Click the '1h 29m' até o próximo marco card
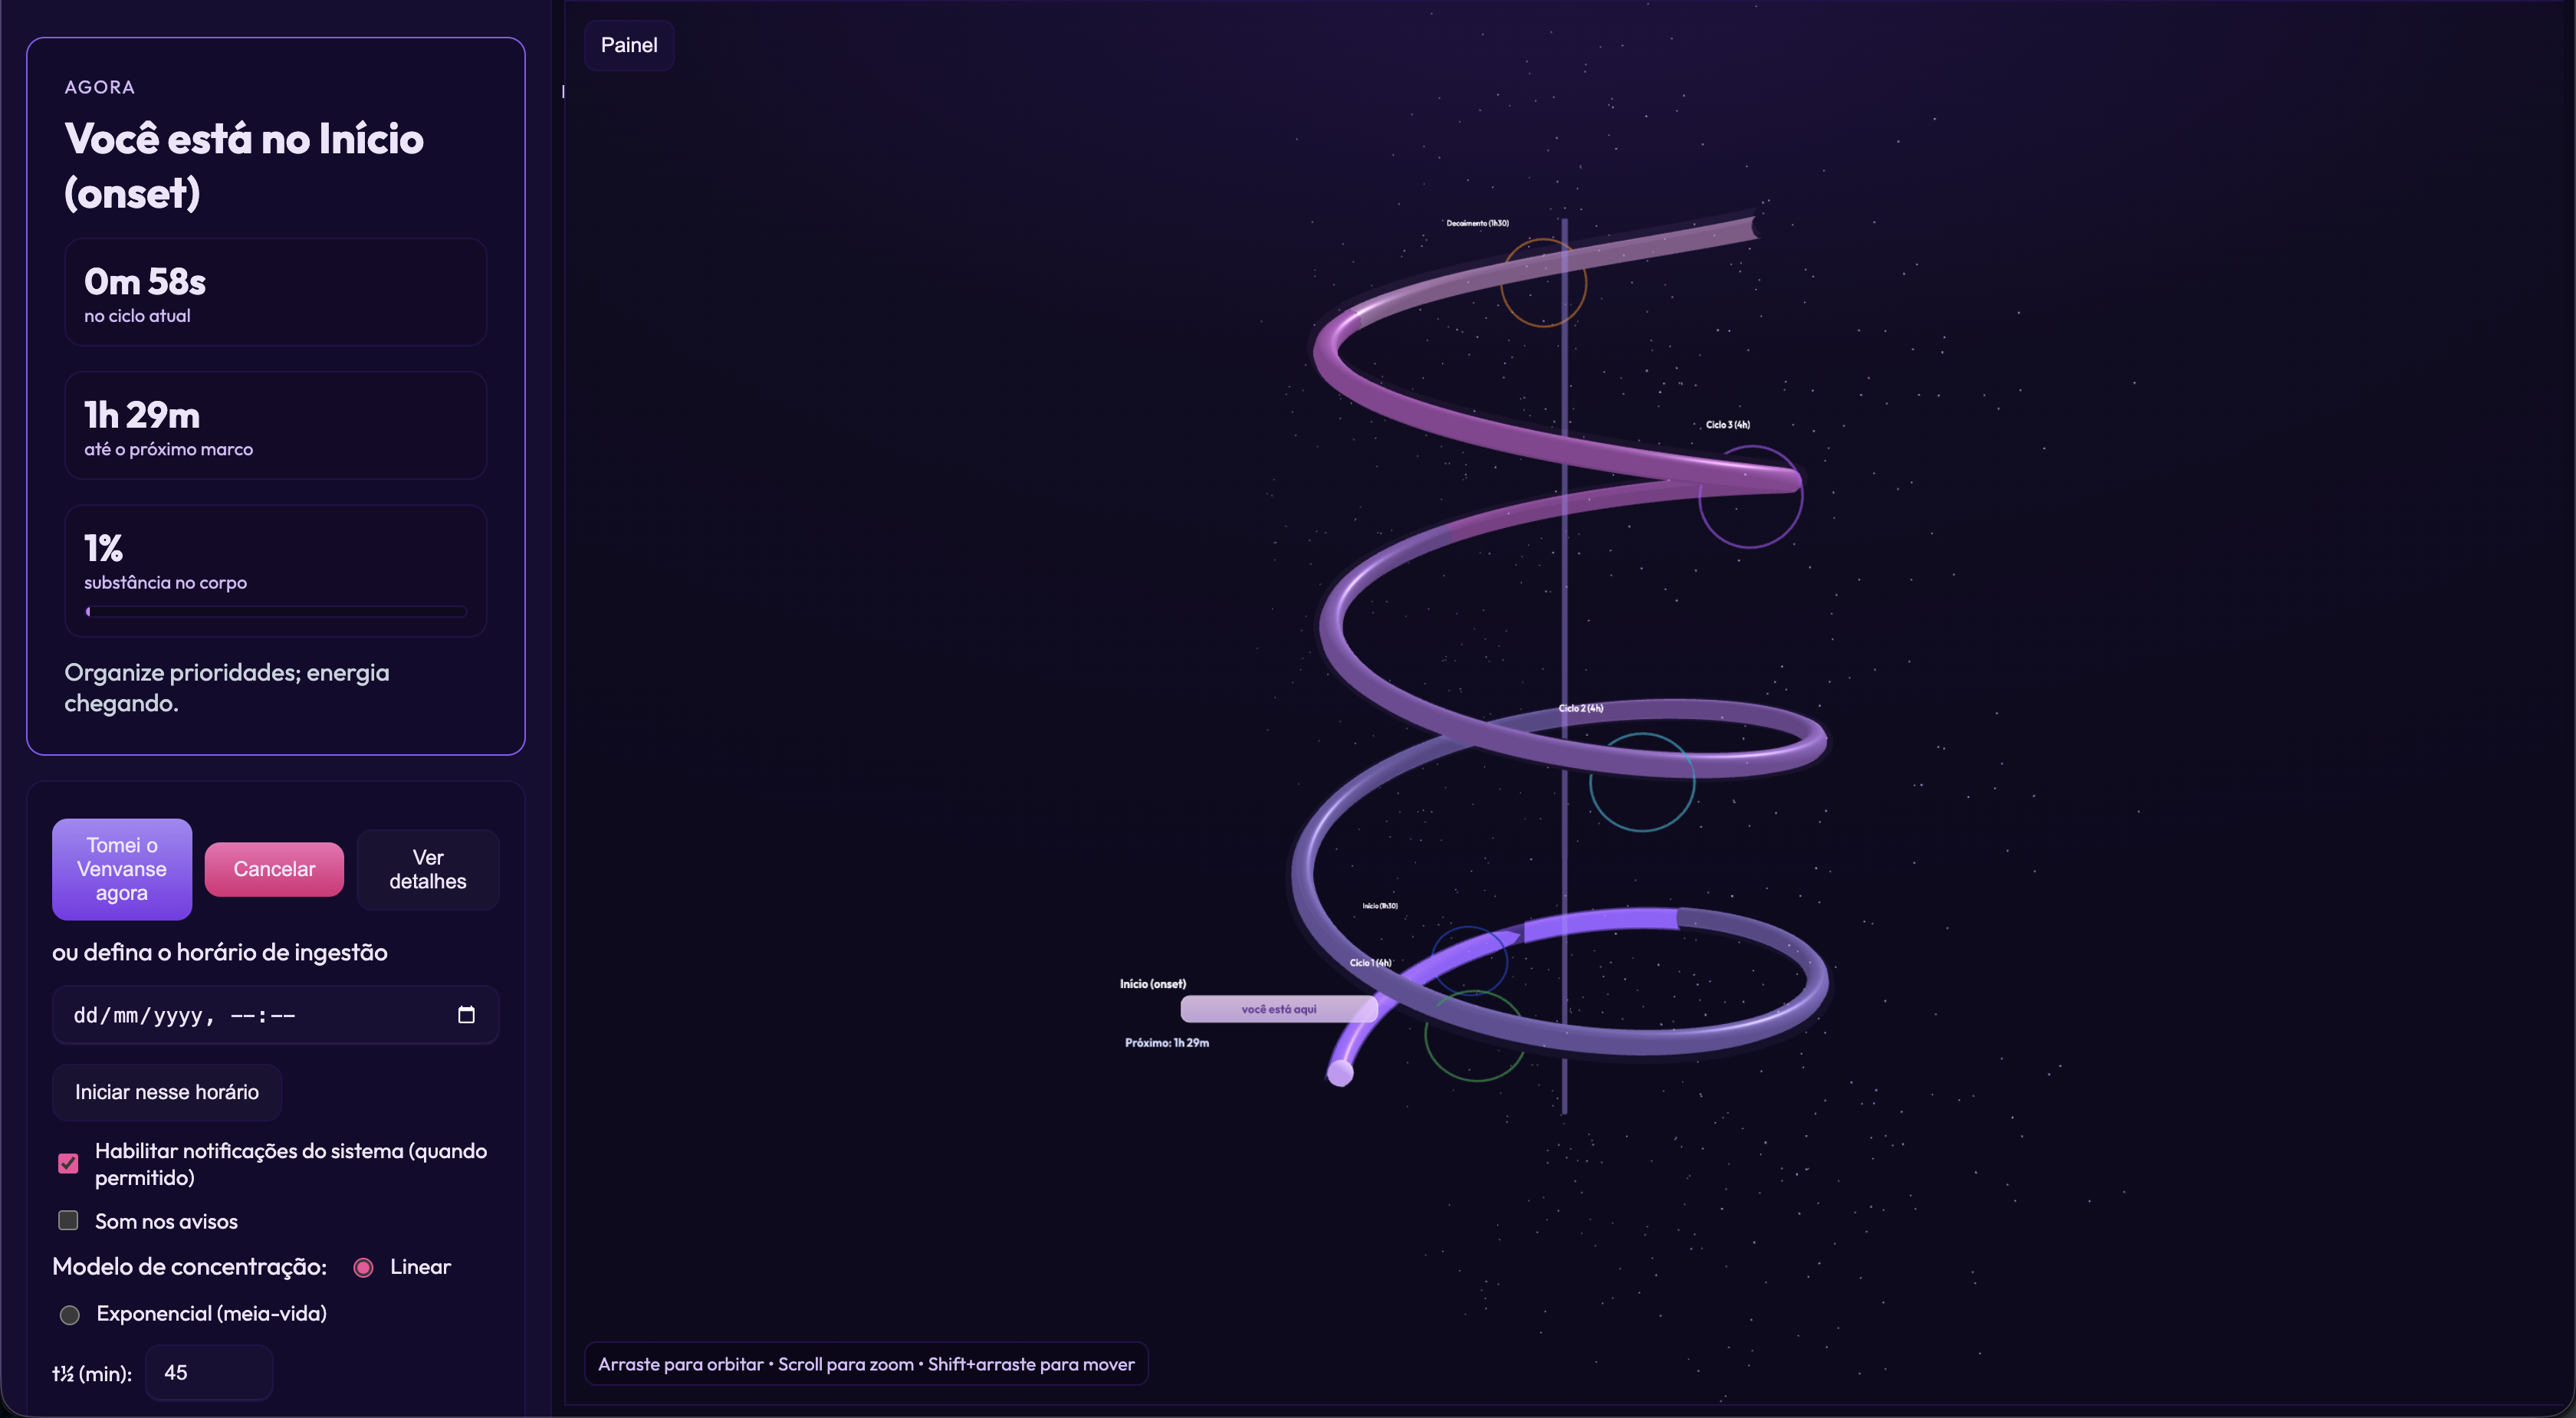The image size is (2576, 1418). (276, 426)
